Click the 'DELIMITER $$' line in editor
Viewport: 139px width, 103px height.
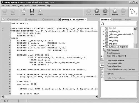[x=19, y=24]
